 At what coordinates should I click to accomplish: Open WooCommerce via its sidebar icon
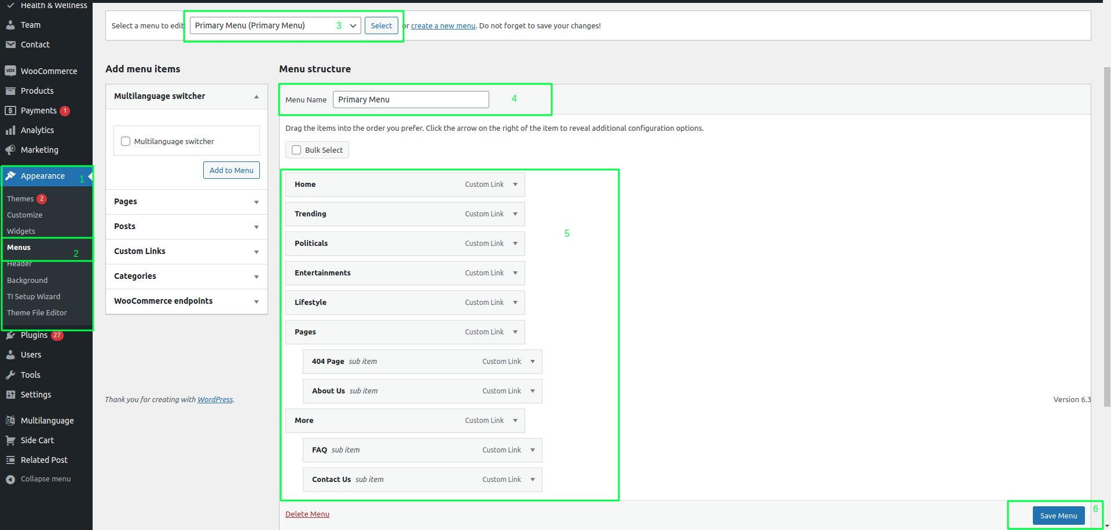coord(10,71)
